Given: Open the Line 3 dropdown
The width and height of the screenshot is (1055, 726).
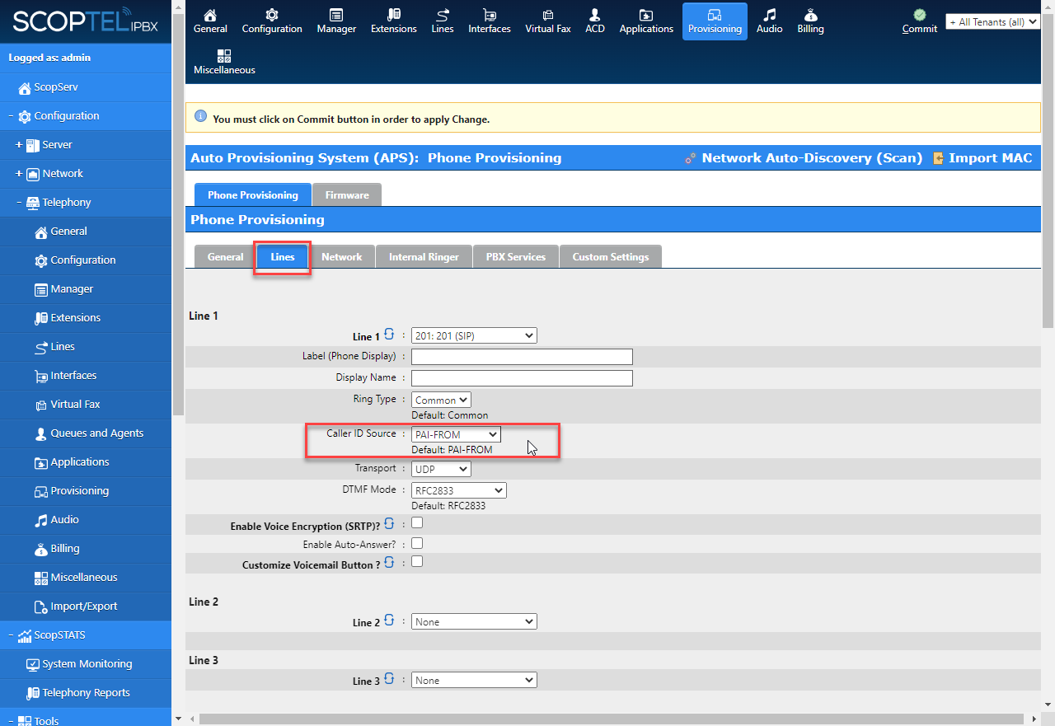Looking at the screenshot, I should click(474, 680).
